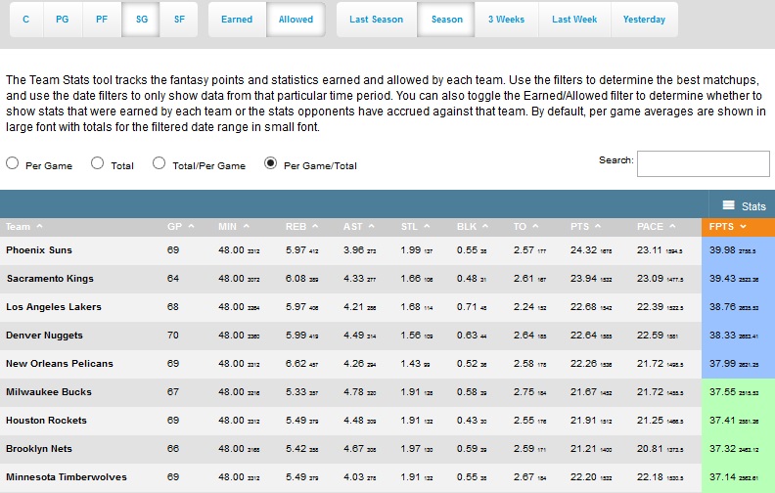Filter by SG position
This screenshot has width=775, height=493.
(x=141, y=20)
